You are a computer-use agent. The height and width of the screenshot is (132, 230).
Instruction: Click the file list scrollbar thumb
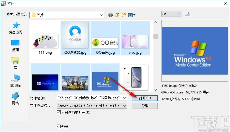(x=155, y=36)
